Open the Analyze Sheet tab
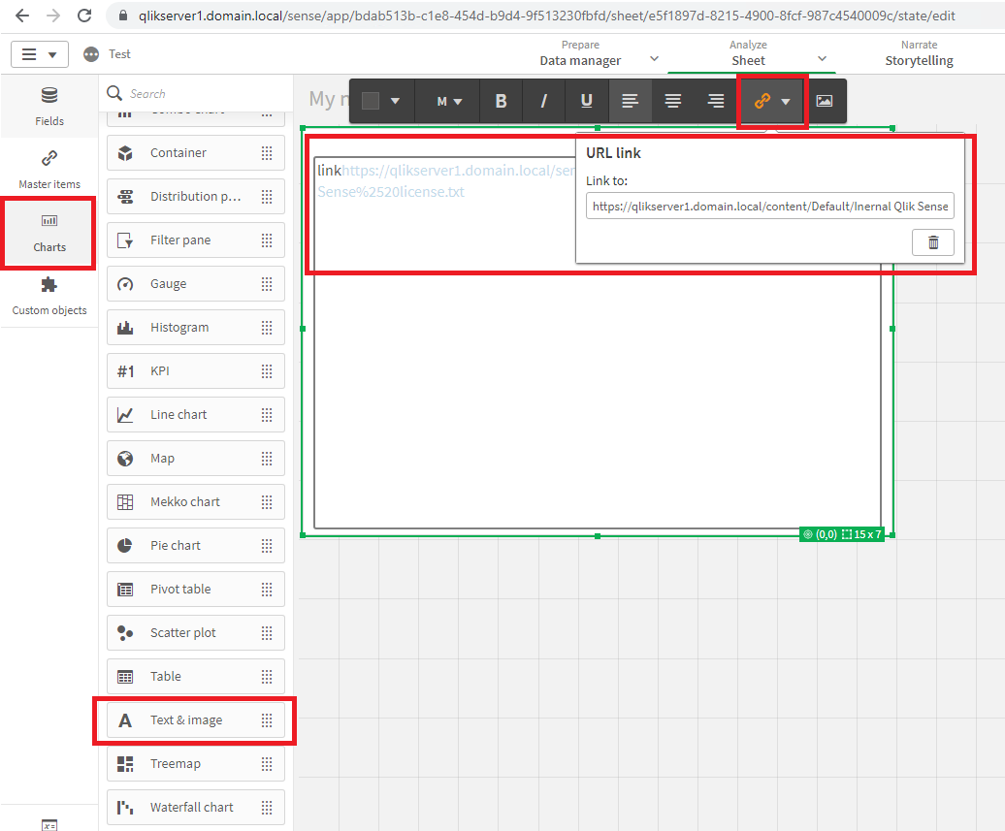This screenshot has height=831, width=1005. (748, 53)
